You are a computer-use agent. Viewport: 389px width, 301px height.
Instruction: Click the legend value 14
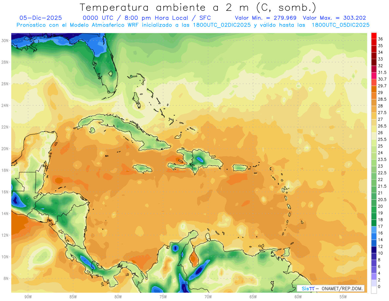(381, 240)
